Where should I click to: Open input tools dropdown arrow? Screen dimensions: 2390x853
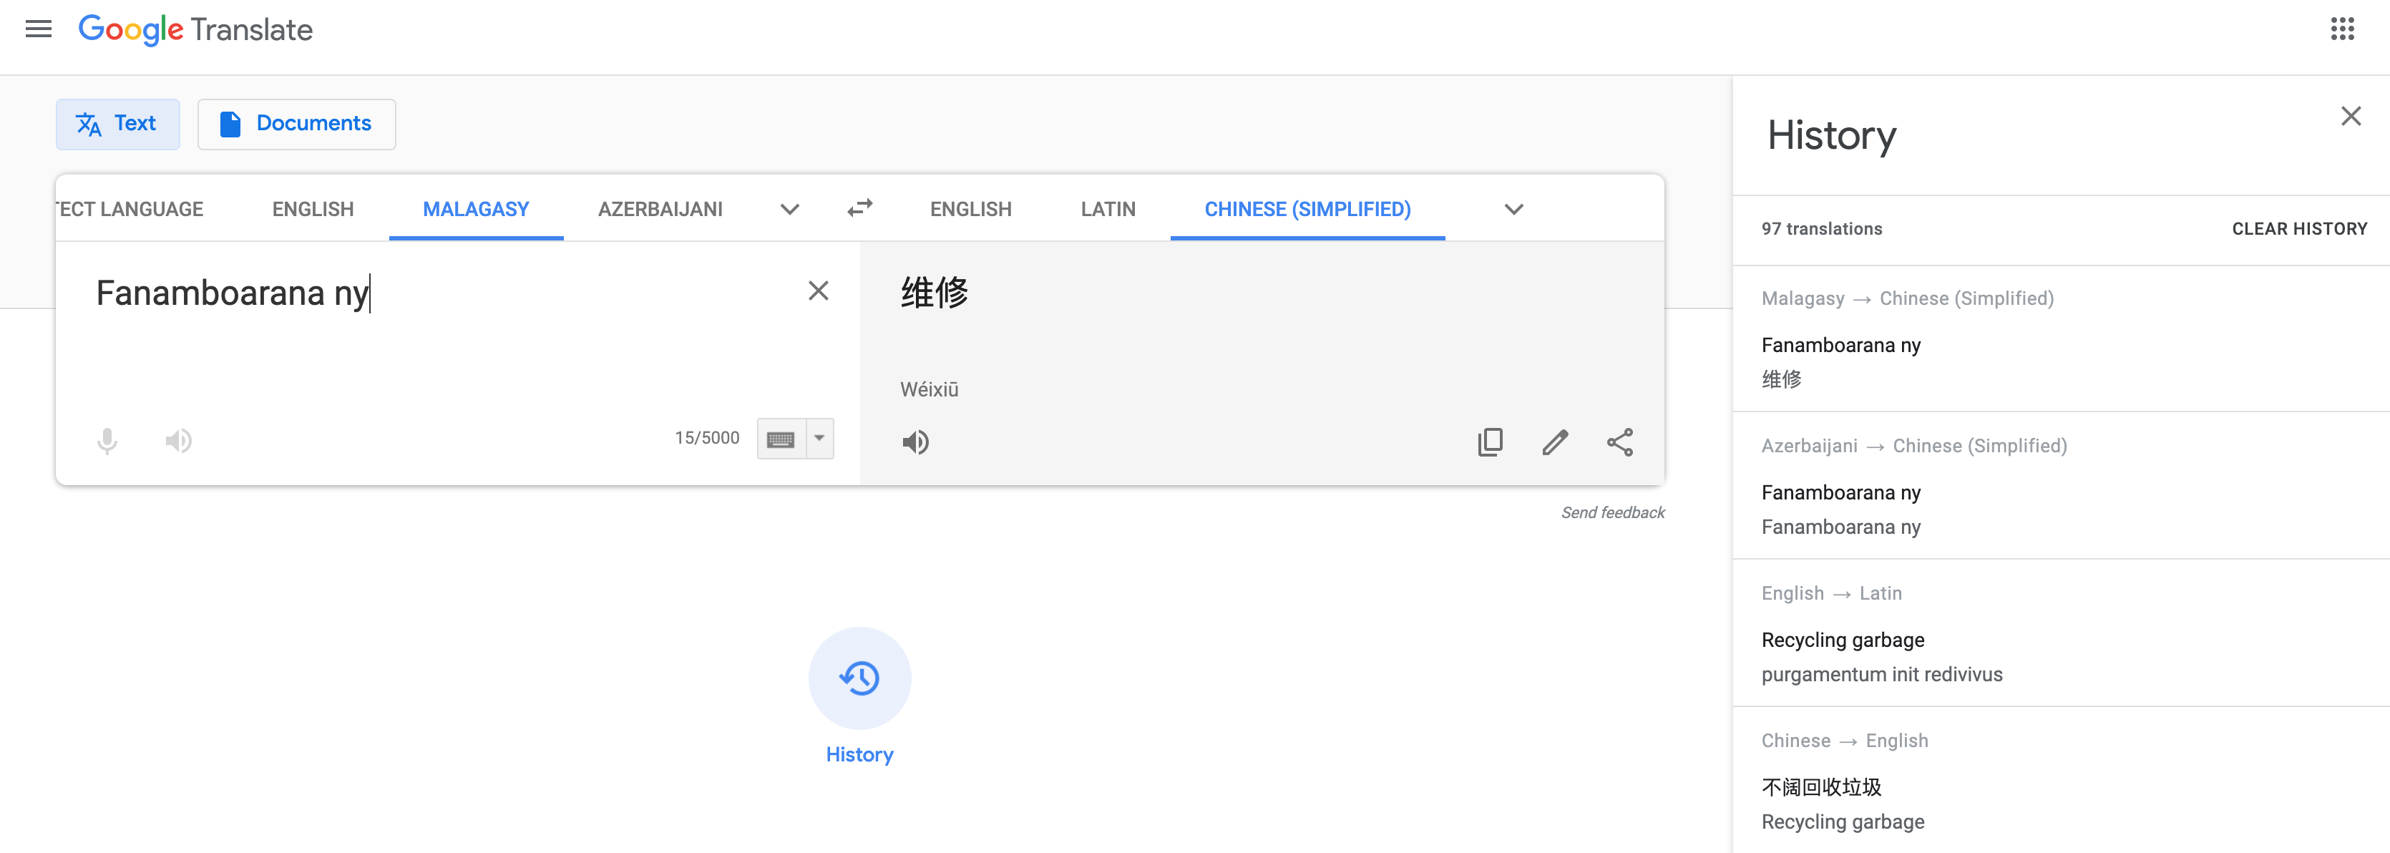pyautogui.click(x=819, y=439)
